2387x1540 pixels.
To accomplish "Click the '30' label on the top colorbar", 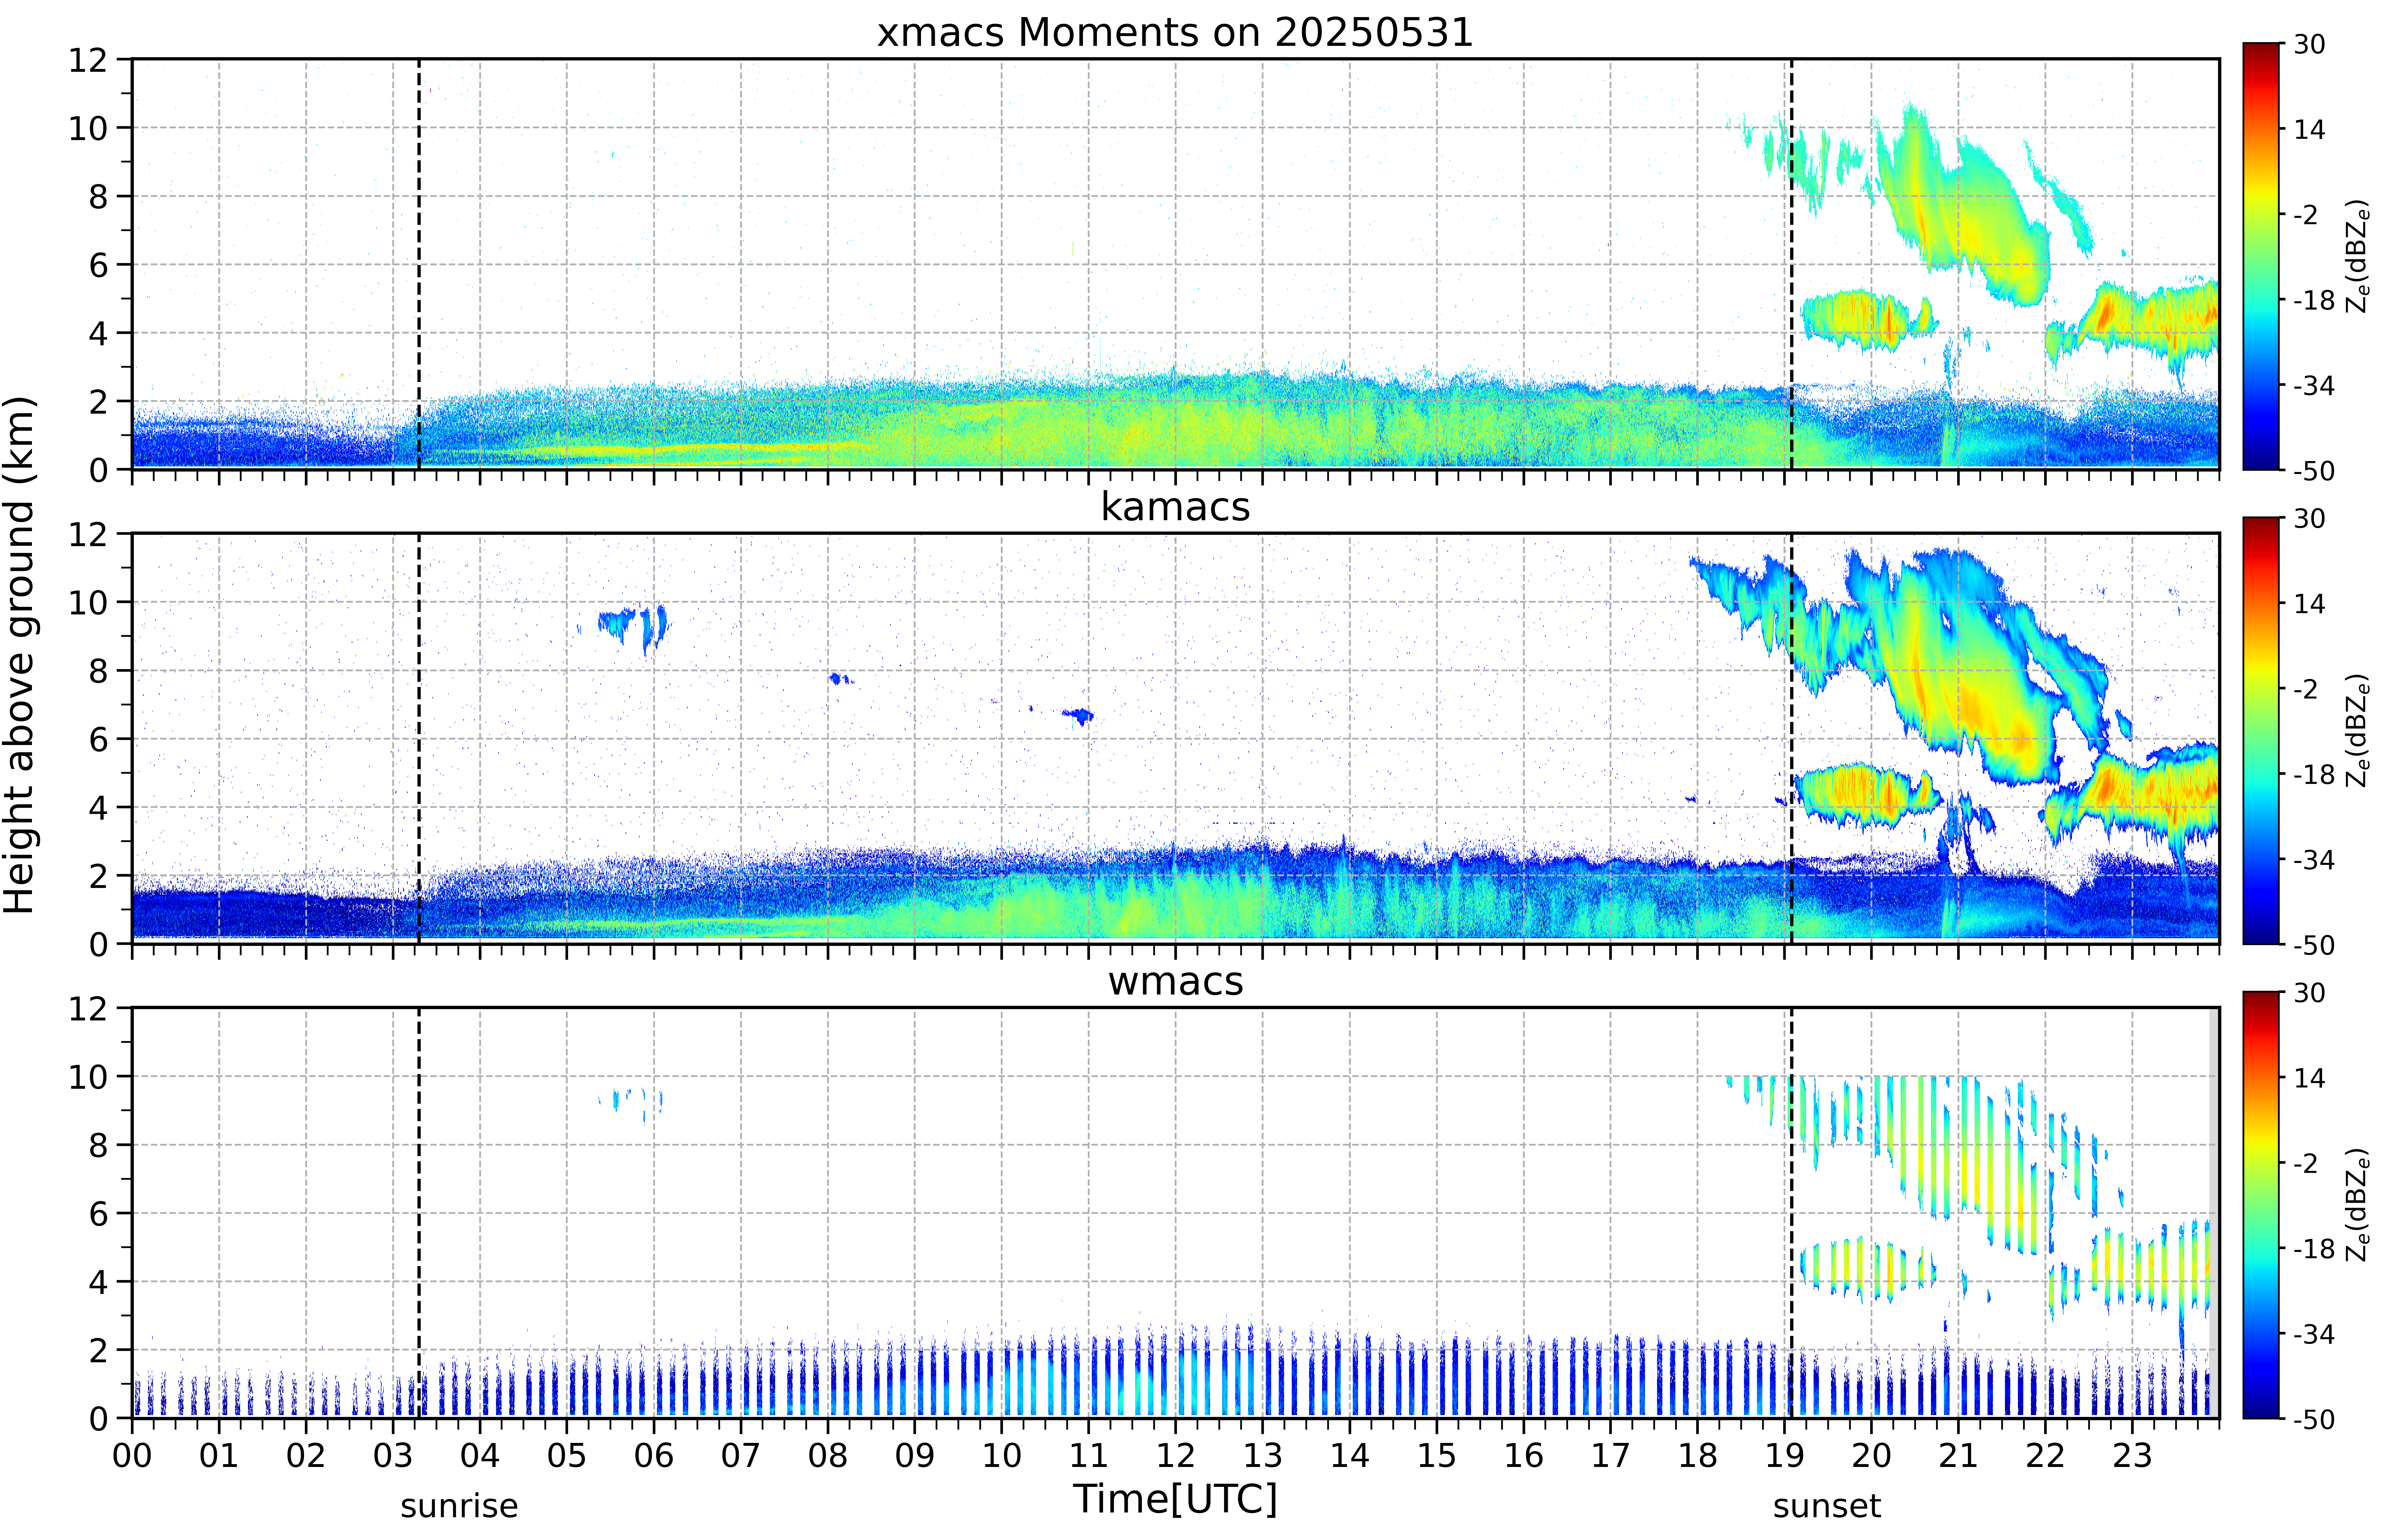I will pyautogui.click(x=2309, y=44).
